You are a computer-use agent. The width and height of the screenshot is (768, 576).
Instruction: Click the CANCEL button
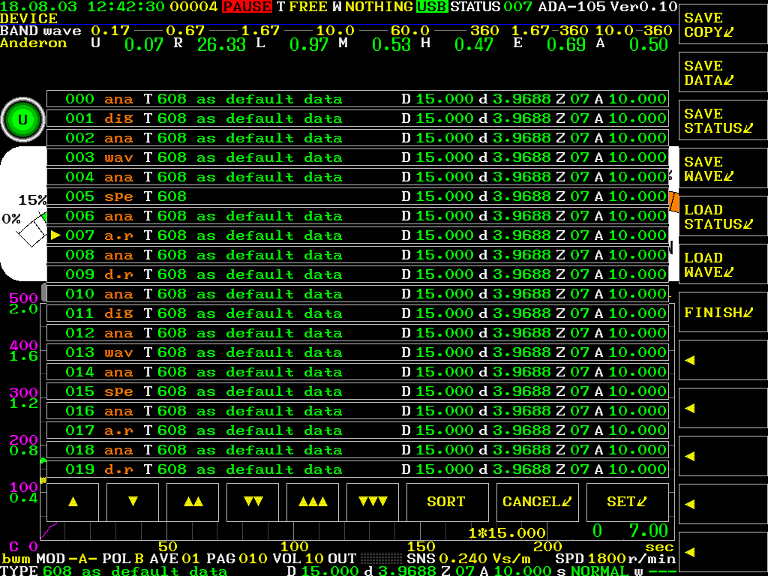click(x=538, y=502)
